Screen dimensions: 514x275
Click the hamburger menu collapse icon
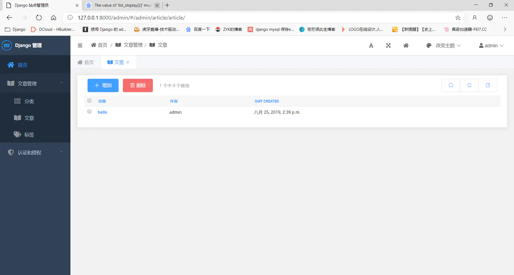pyautogui.click(x=80, y=46)
